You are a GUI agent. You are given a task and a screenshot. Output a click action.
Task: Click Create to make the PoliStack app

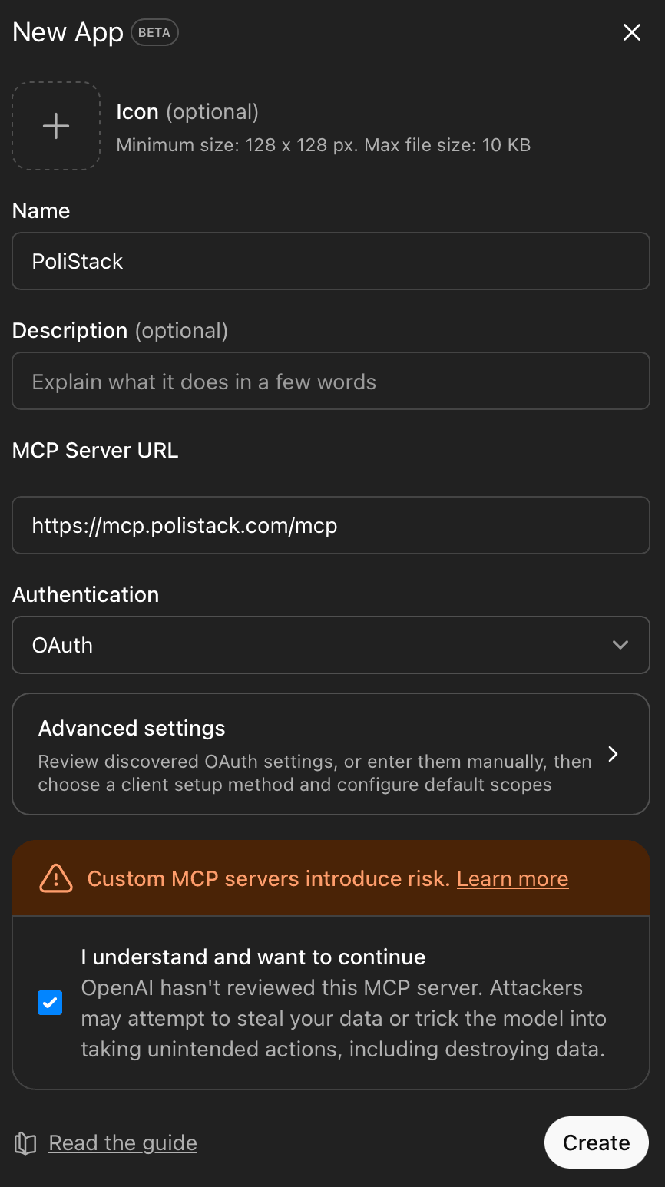pyautogui.click(x=596, y=1142)
